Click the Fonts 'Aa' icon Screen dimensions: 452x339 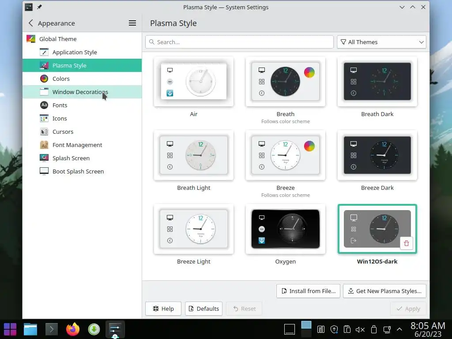tap(44, 105)
